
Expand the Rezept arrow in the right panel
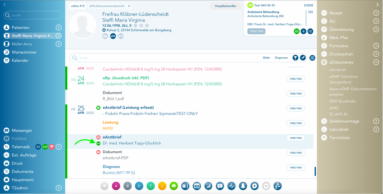[376, 13]
